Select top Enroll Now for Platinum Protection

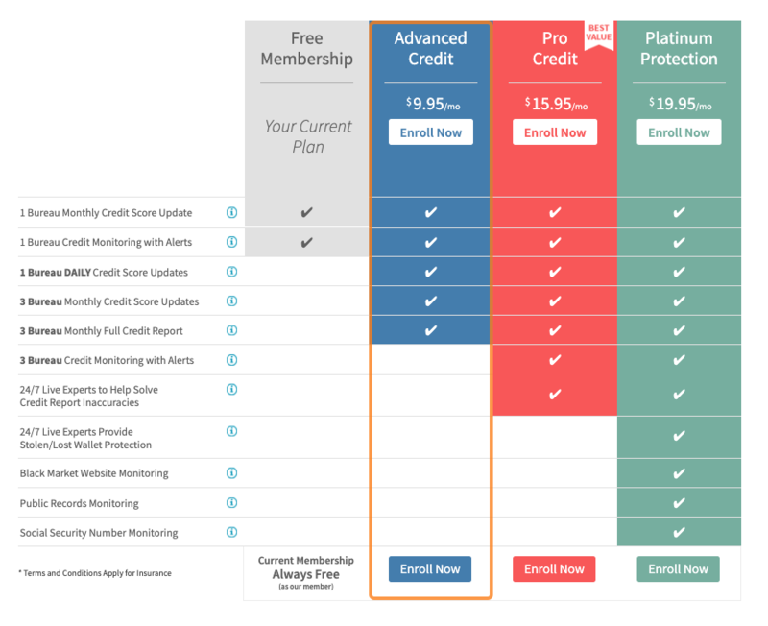click(x=679, y=132)
